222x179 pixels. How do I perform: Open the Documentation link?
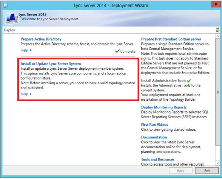point(154,137)
